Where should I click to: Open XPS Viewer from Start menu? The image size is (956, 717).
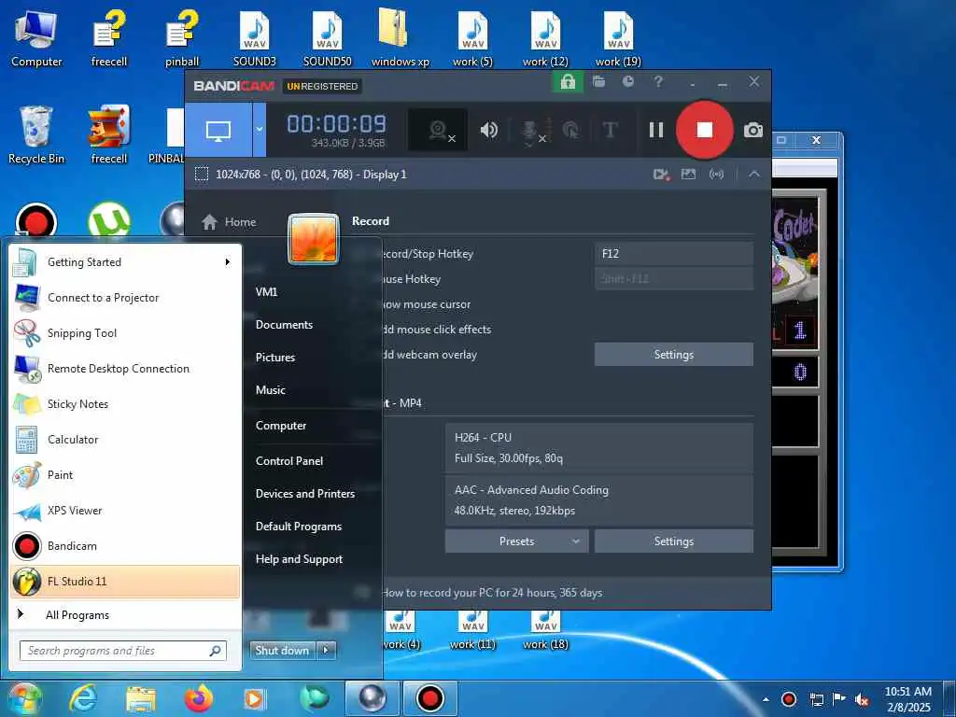pyautogui.click(x=125, y=511)
